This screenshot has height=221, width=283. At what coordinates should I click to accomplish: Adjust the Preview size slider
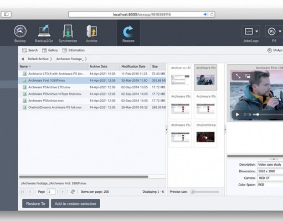click(205, 192)
